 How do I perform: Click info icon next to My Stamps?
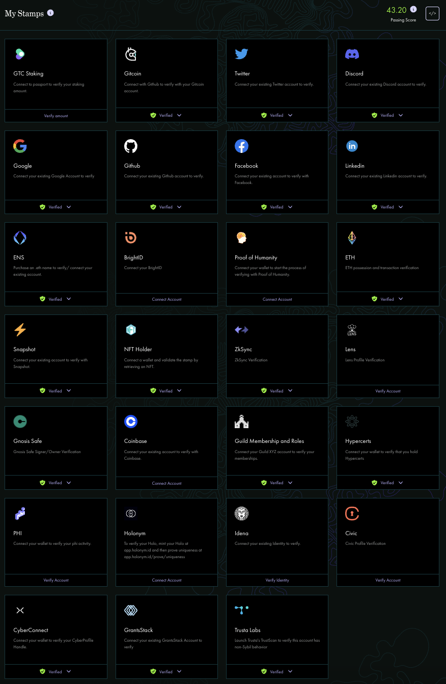pyautogui.click(x=50, y=13)
